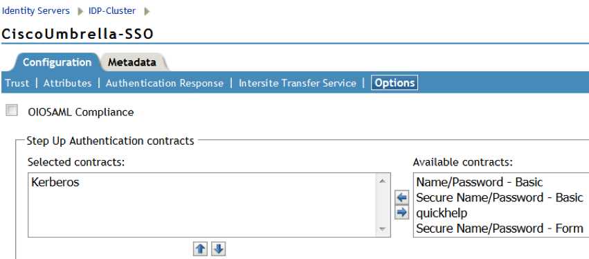Select the Options sub-tab
Viewport: 589px width, 259px height.
(x=395, y=83)
